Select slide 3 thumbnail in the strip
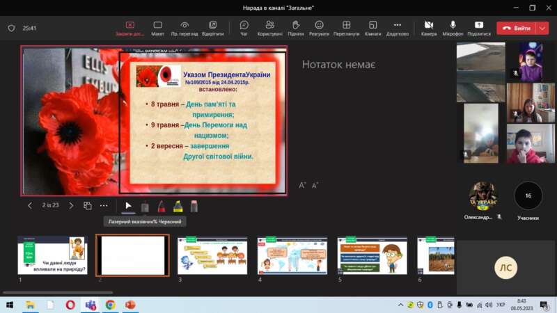This screenshot has height=313, width=557. tap(212, 255)
